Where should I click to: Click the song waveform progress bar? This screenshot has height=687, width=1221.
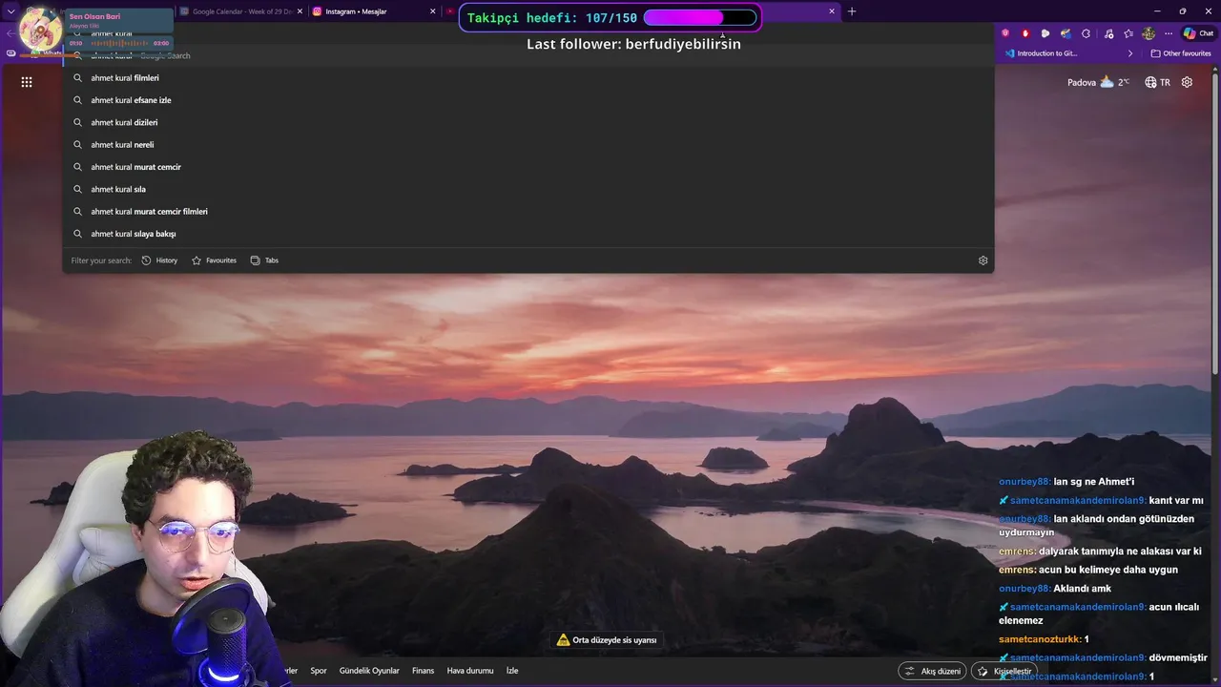click(x=119, y=43)
